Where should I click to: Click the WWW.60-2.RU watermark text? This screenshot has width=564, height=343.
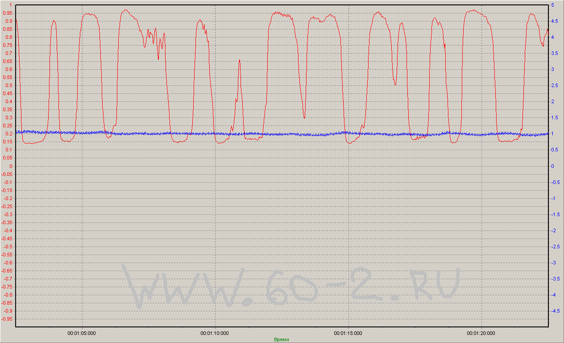pyautogui.click(x=292, y=286)
